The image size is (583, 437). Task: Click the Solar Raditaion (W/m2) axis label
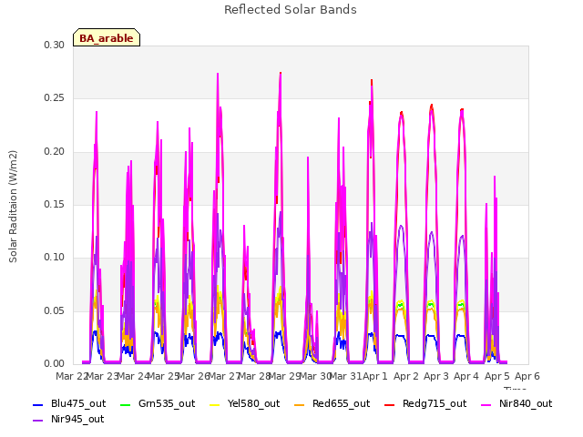click(13, 207)
